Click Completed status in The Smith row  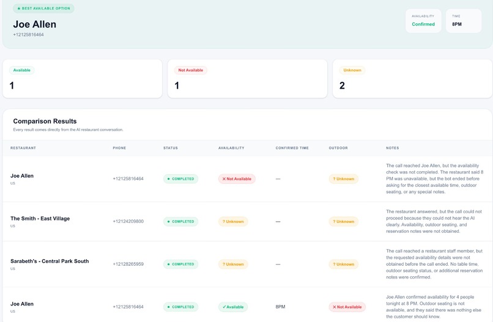pyautogui.click(x=181, y=221)
